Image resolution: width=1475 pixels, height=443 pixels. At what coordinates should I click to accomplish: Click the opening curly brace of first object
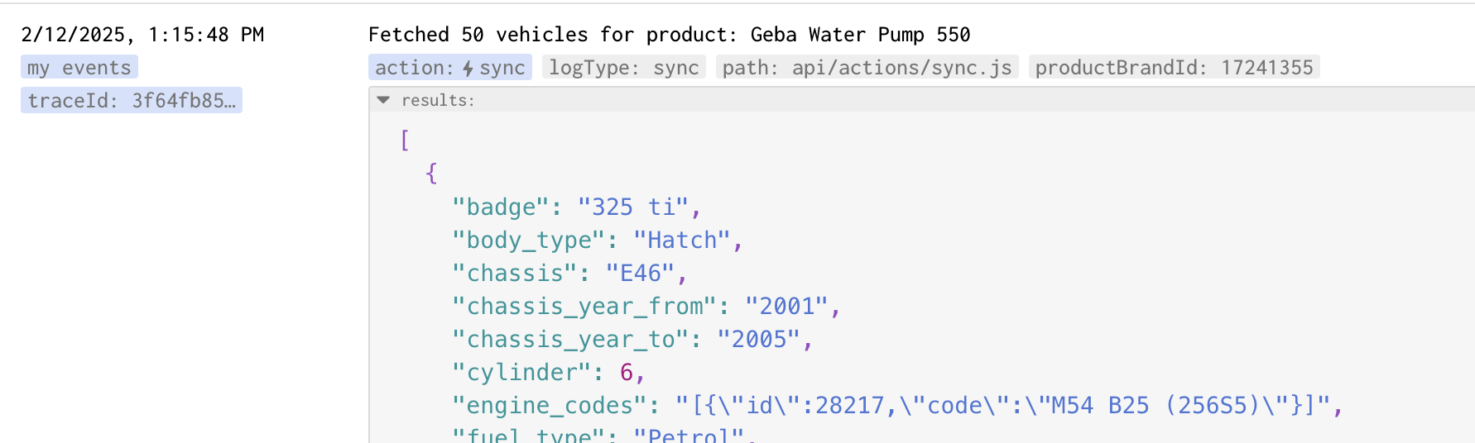[431, 173]
